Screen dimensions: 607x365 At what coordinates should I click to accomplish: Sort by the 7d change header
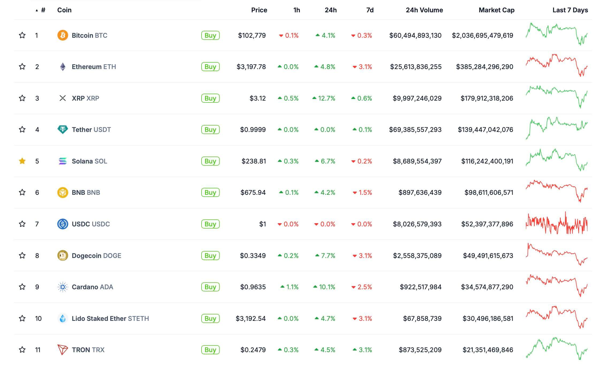click(370, 10)
